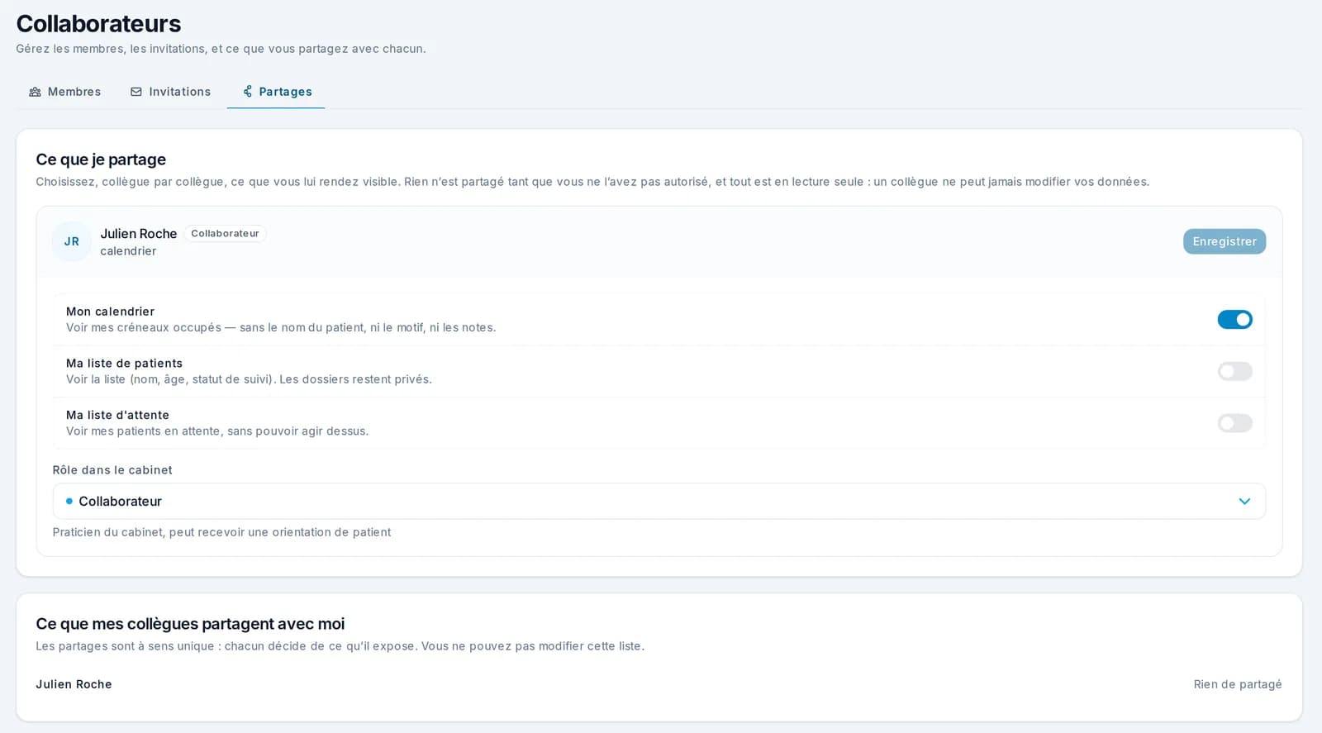Click the "Rôle dans le cabinet" label
This screenshot has height=733, width=1322.
click(x=112, y=470)
